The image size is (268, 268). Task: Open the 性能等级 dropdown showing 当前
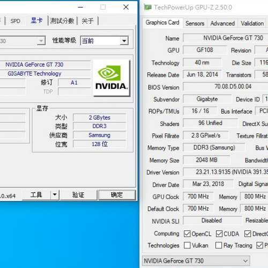(x=105, y=41)
